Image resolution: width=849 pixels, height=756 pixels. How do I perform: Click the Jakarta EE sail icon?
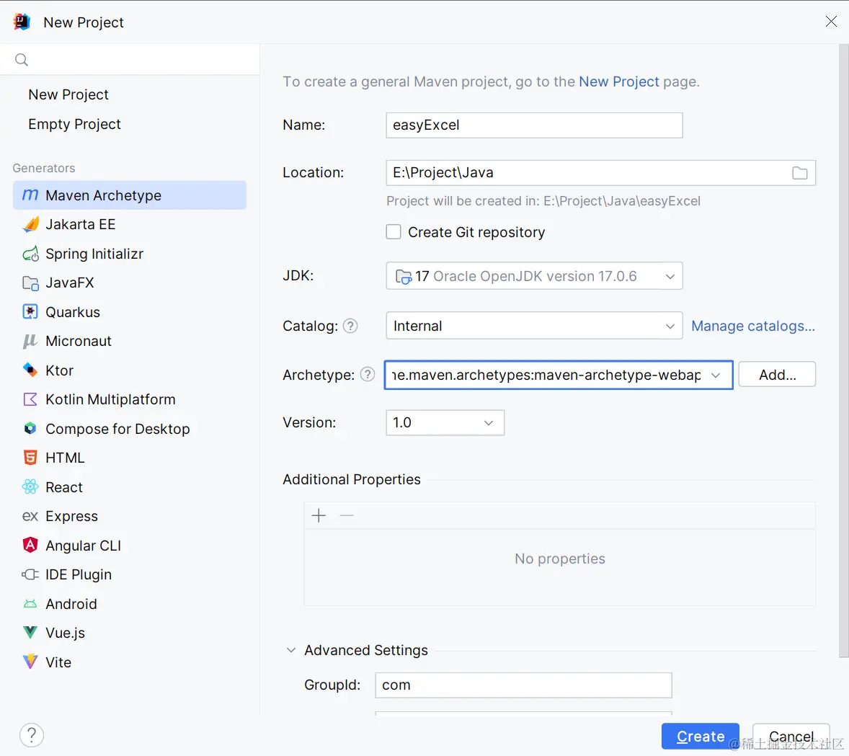click(x=30, y=224)
